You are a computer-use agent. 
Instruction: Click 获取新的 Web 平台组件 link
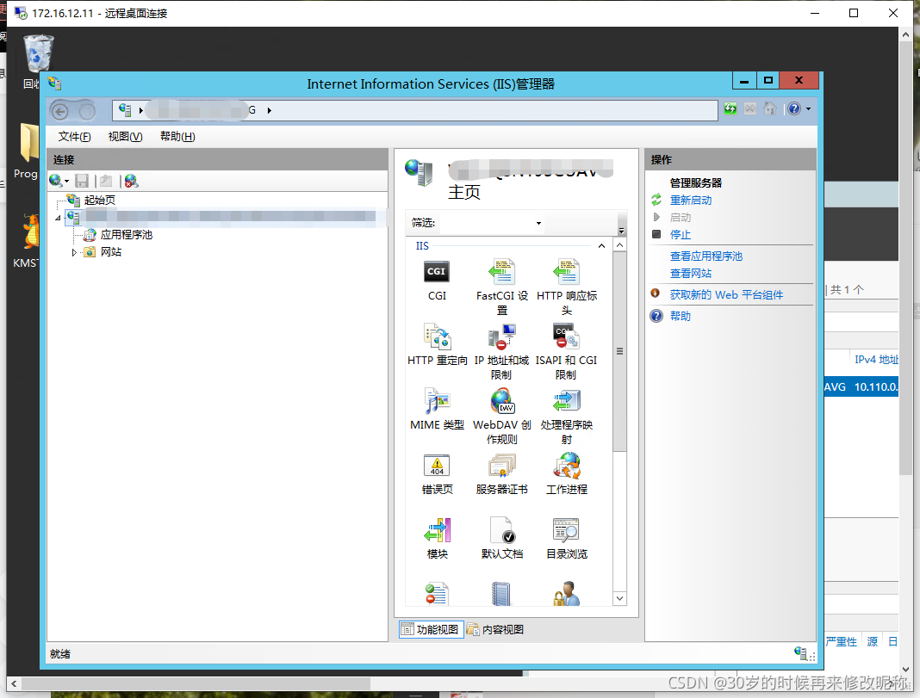coord(726,295)
